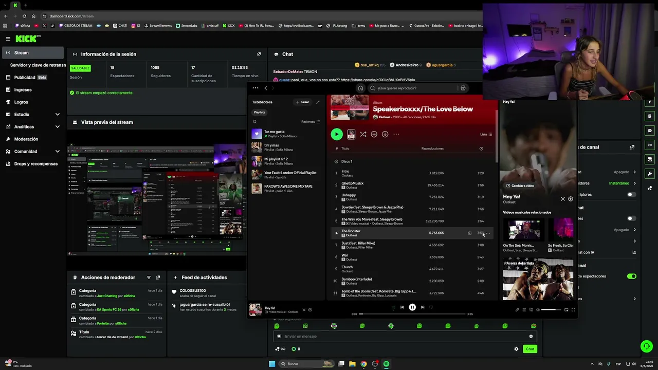Pop out the session info panel

259,54
